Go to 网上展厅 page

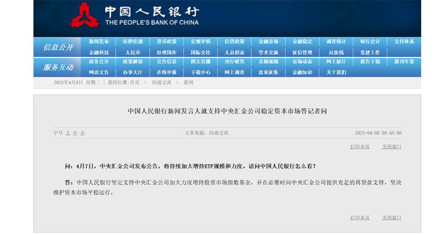[x=336, y=61]
